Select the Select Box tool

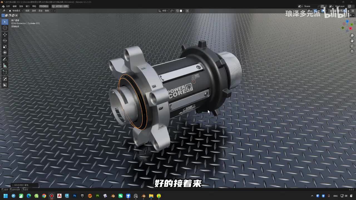5,22
